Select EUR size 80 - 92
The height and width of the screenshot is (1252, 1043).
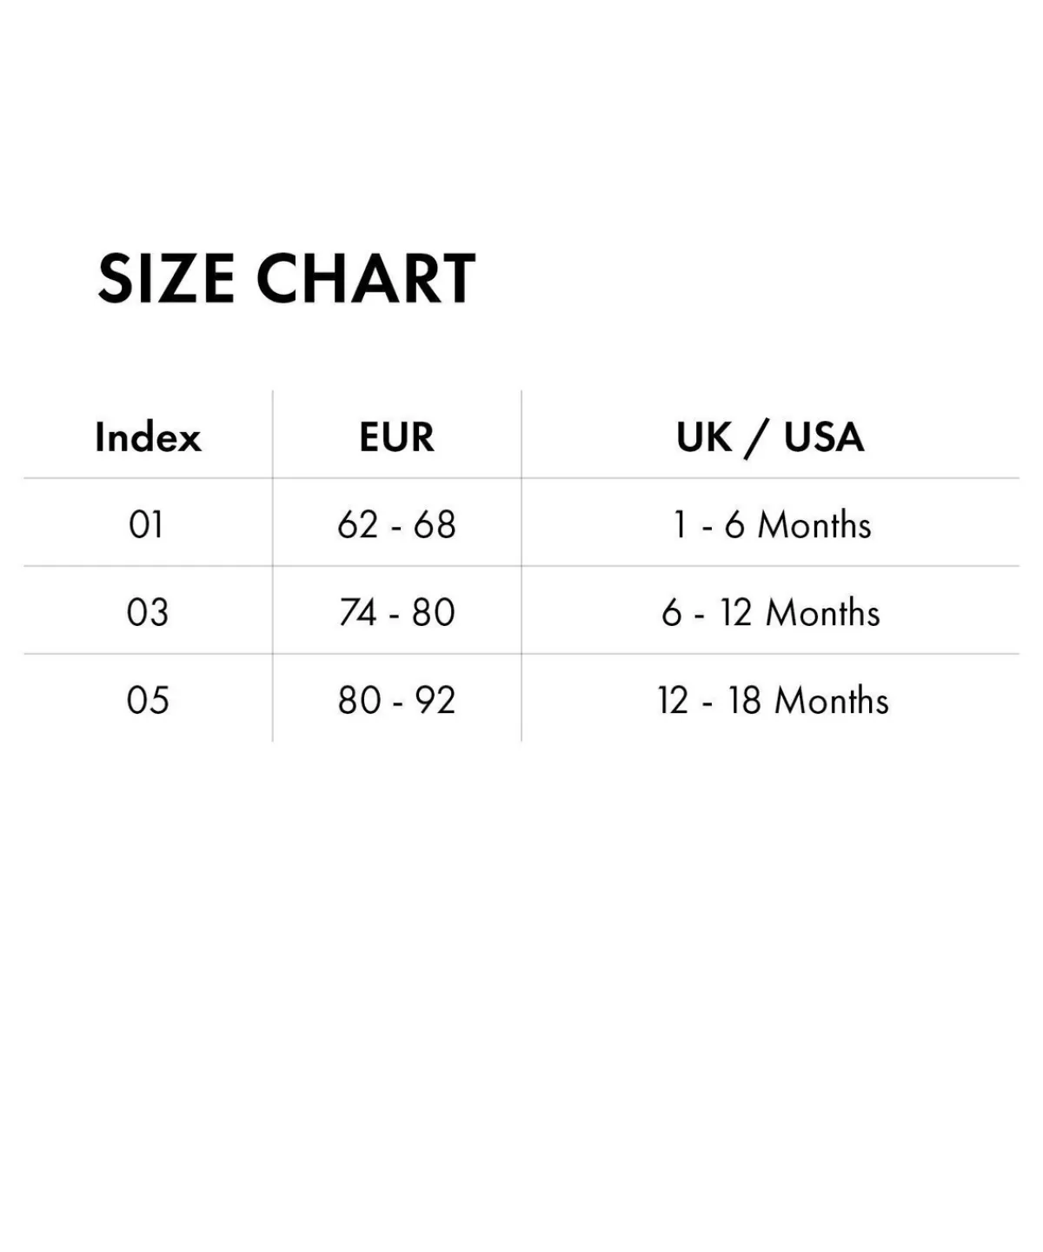click(396, 700)
